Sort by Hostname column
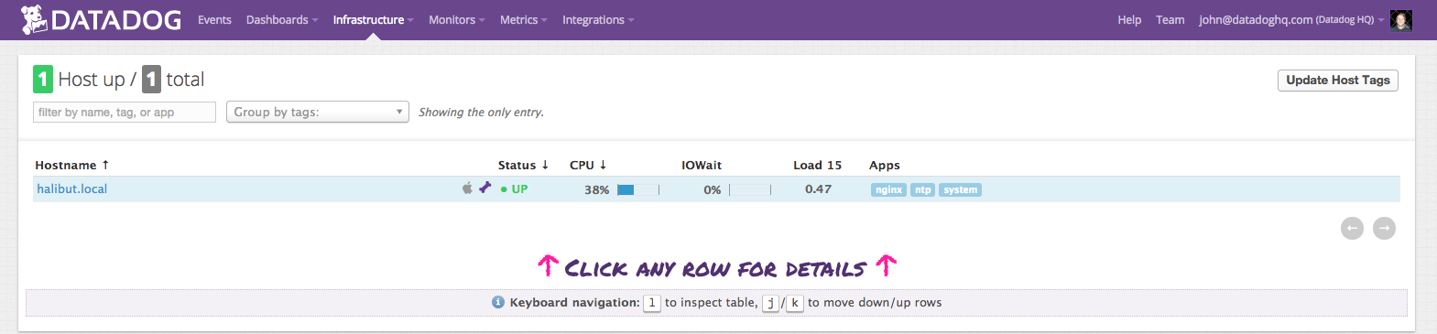Screen dimensions: 1437x334 pyautogui.click(x=71, y=166)
